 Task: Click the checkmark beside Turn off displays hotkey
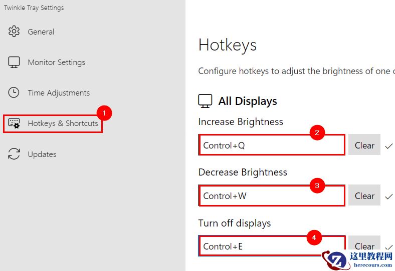click(389, 246)
